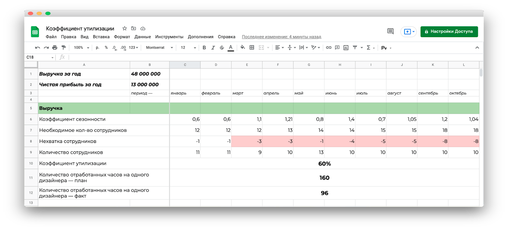The height and width of the screenshot is (241, 508).
Task: Open the Формат menu
Action: coord(122,37)
